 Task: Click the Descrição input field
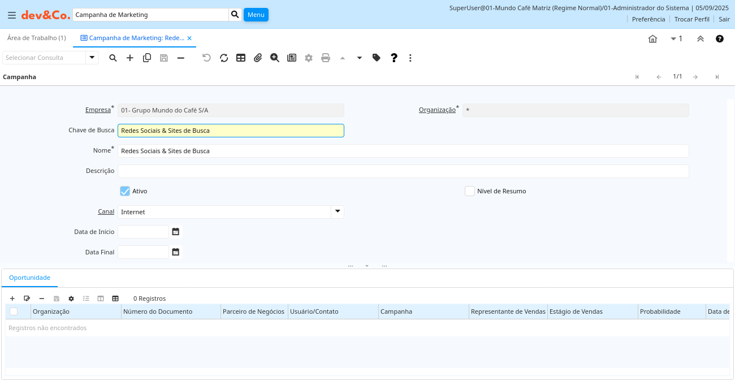click(x=403, y=171)
